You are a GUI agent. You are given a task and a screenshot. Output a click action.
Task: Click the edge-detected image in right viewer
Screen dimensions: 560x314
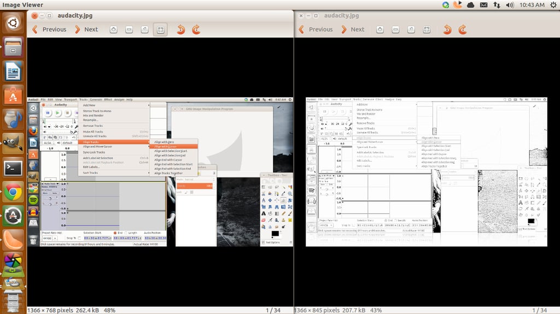(x=427, y=171)
